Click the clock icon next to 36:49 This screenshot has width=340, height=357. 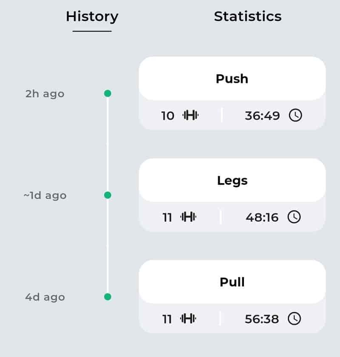click(295, 115)
